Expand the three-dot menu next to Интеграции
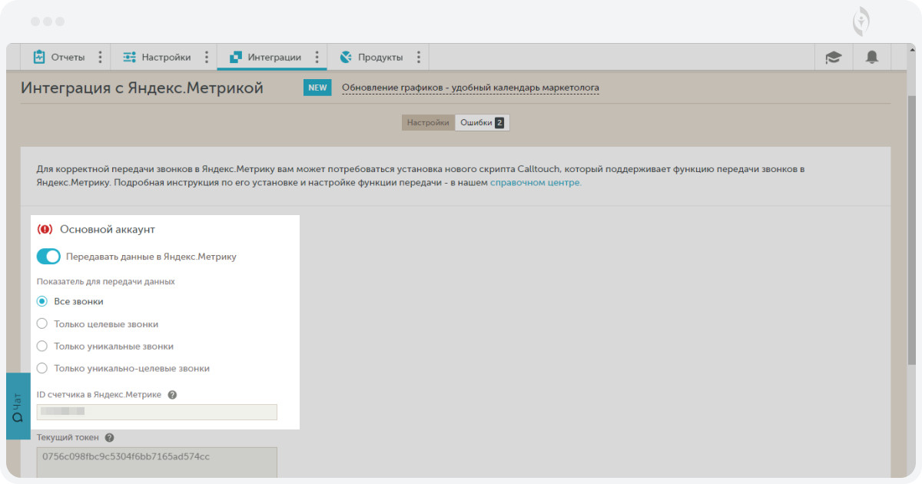The height and width of the screenshot is (484, 922). click(317, 57)
